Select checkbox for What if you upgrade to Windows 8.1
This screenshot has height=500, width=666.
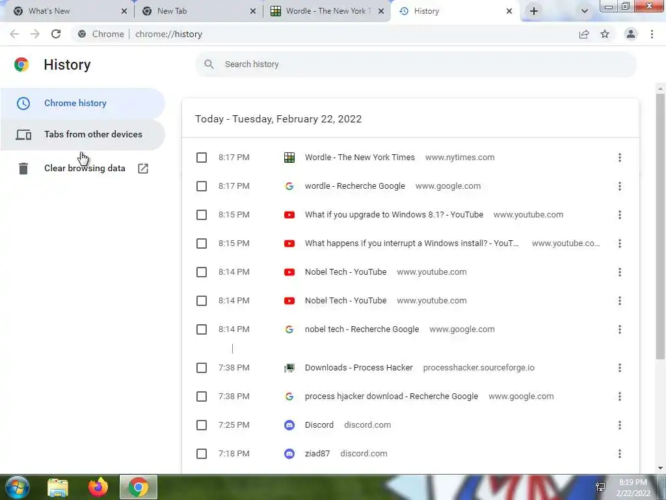tap(202, 215)
